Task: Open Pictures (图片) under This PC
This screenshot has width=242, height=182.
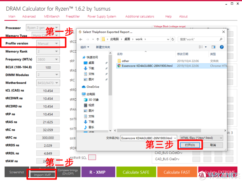Action: tap(89, 111)
